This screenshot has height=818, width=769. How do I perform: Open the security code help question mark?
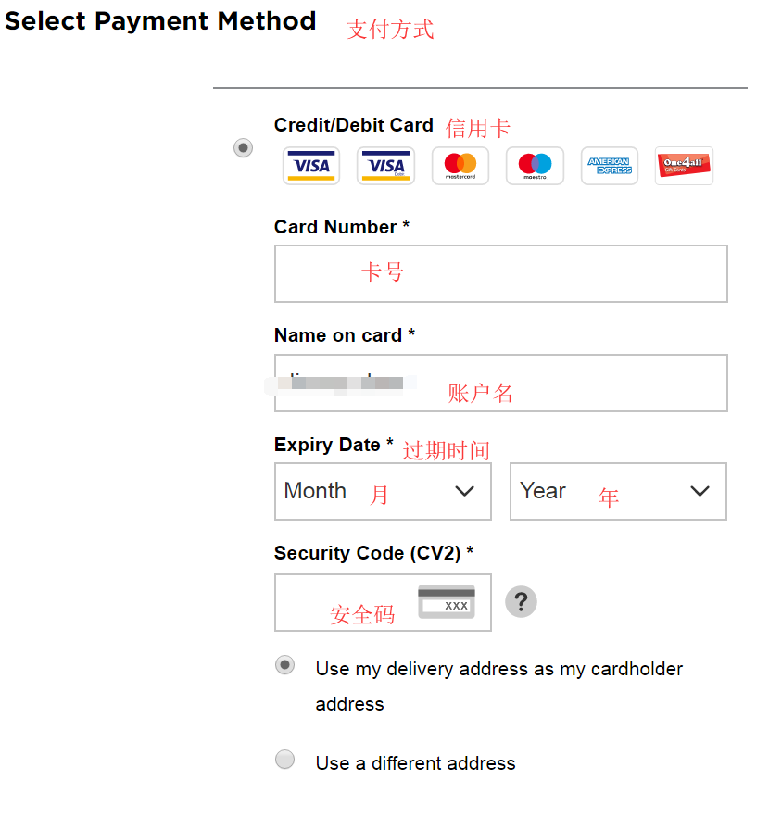click(521, 602)
